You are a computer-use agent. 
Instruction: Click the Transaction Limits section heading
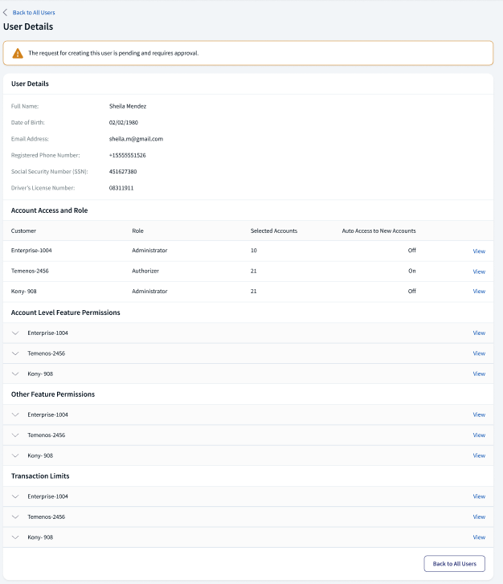[x=40, y=476]
